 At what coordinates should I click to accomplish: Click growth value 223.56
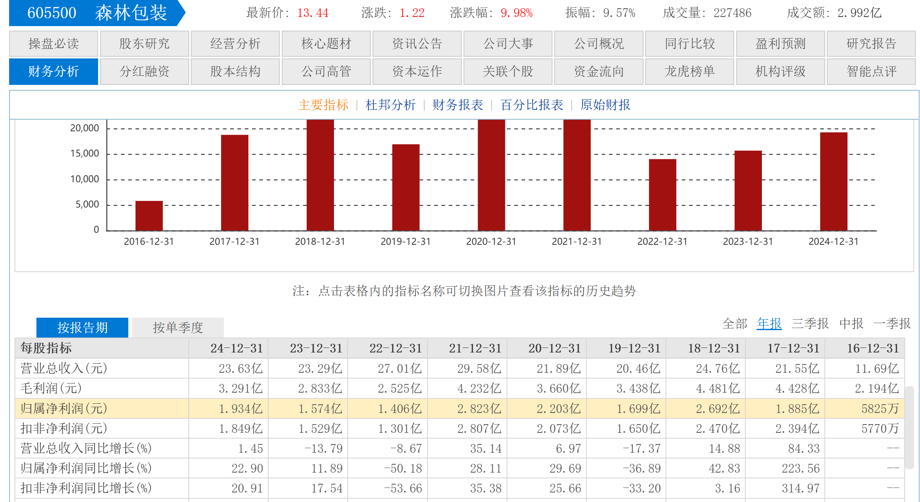click(x=801, y=468)
